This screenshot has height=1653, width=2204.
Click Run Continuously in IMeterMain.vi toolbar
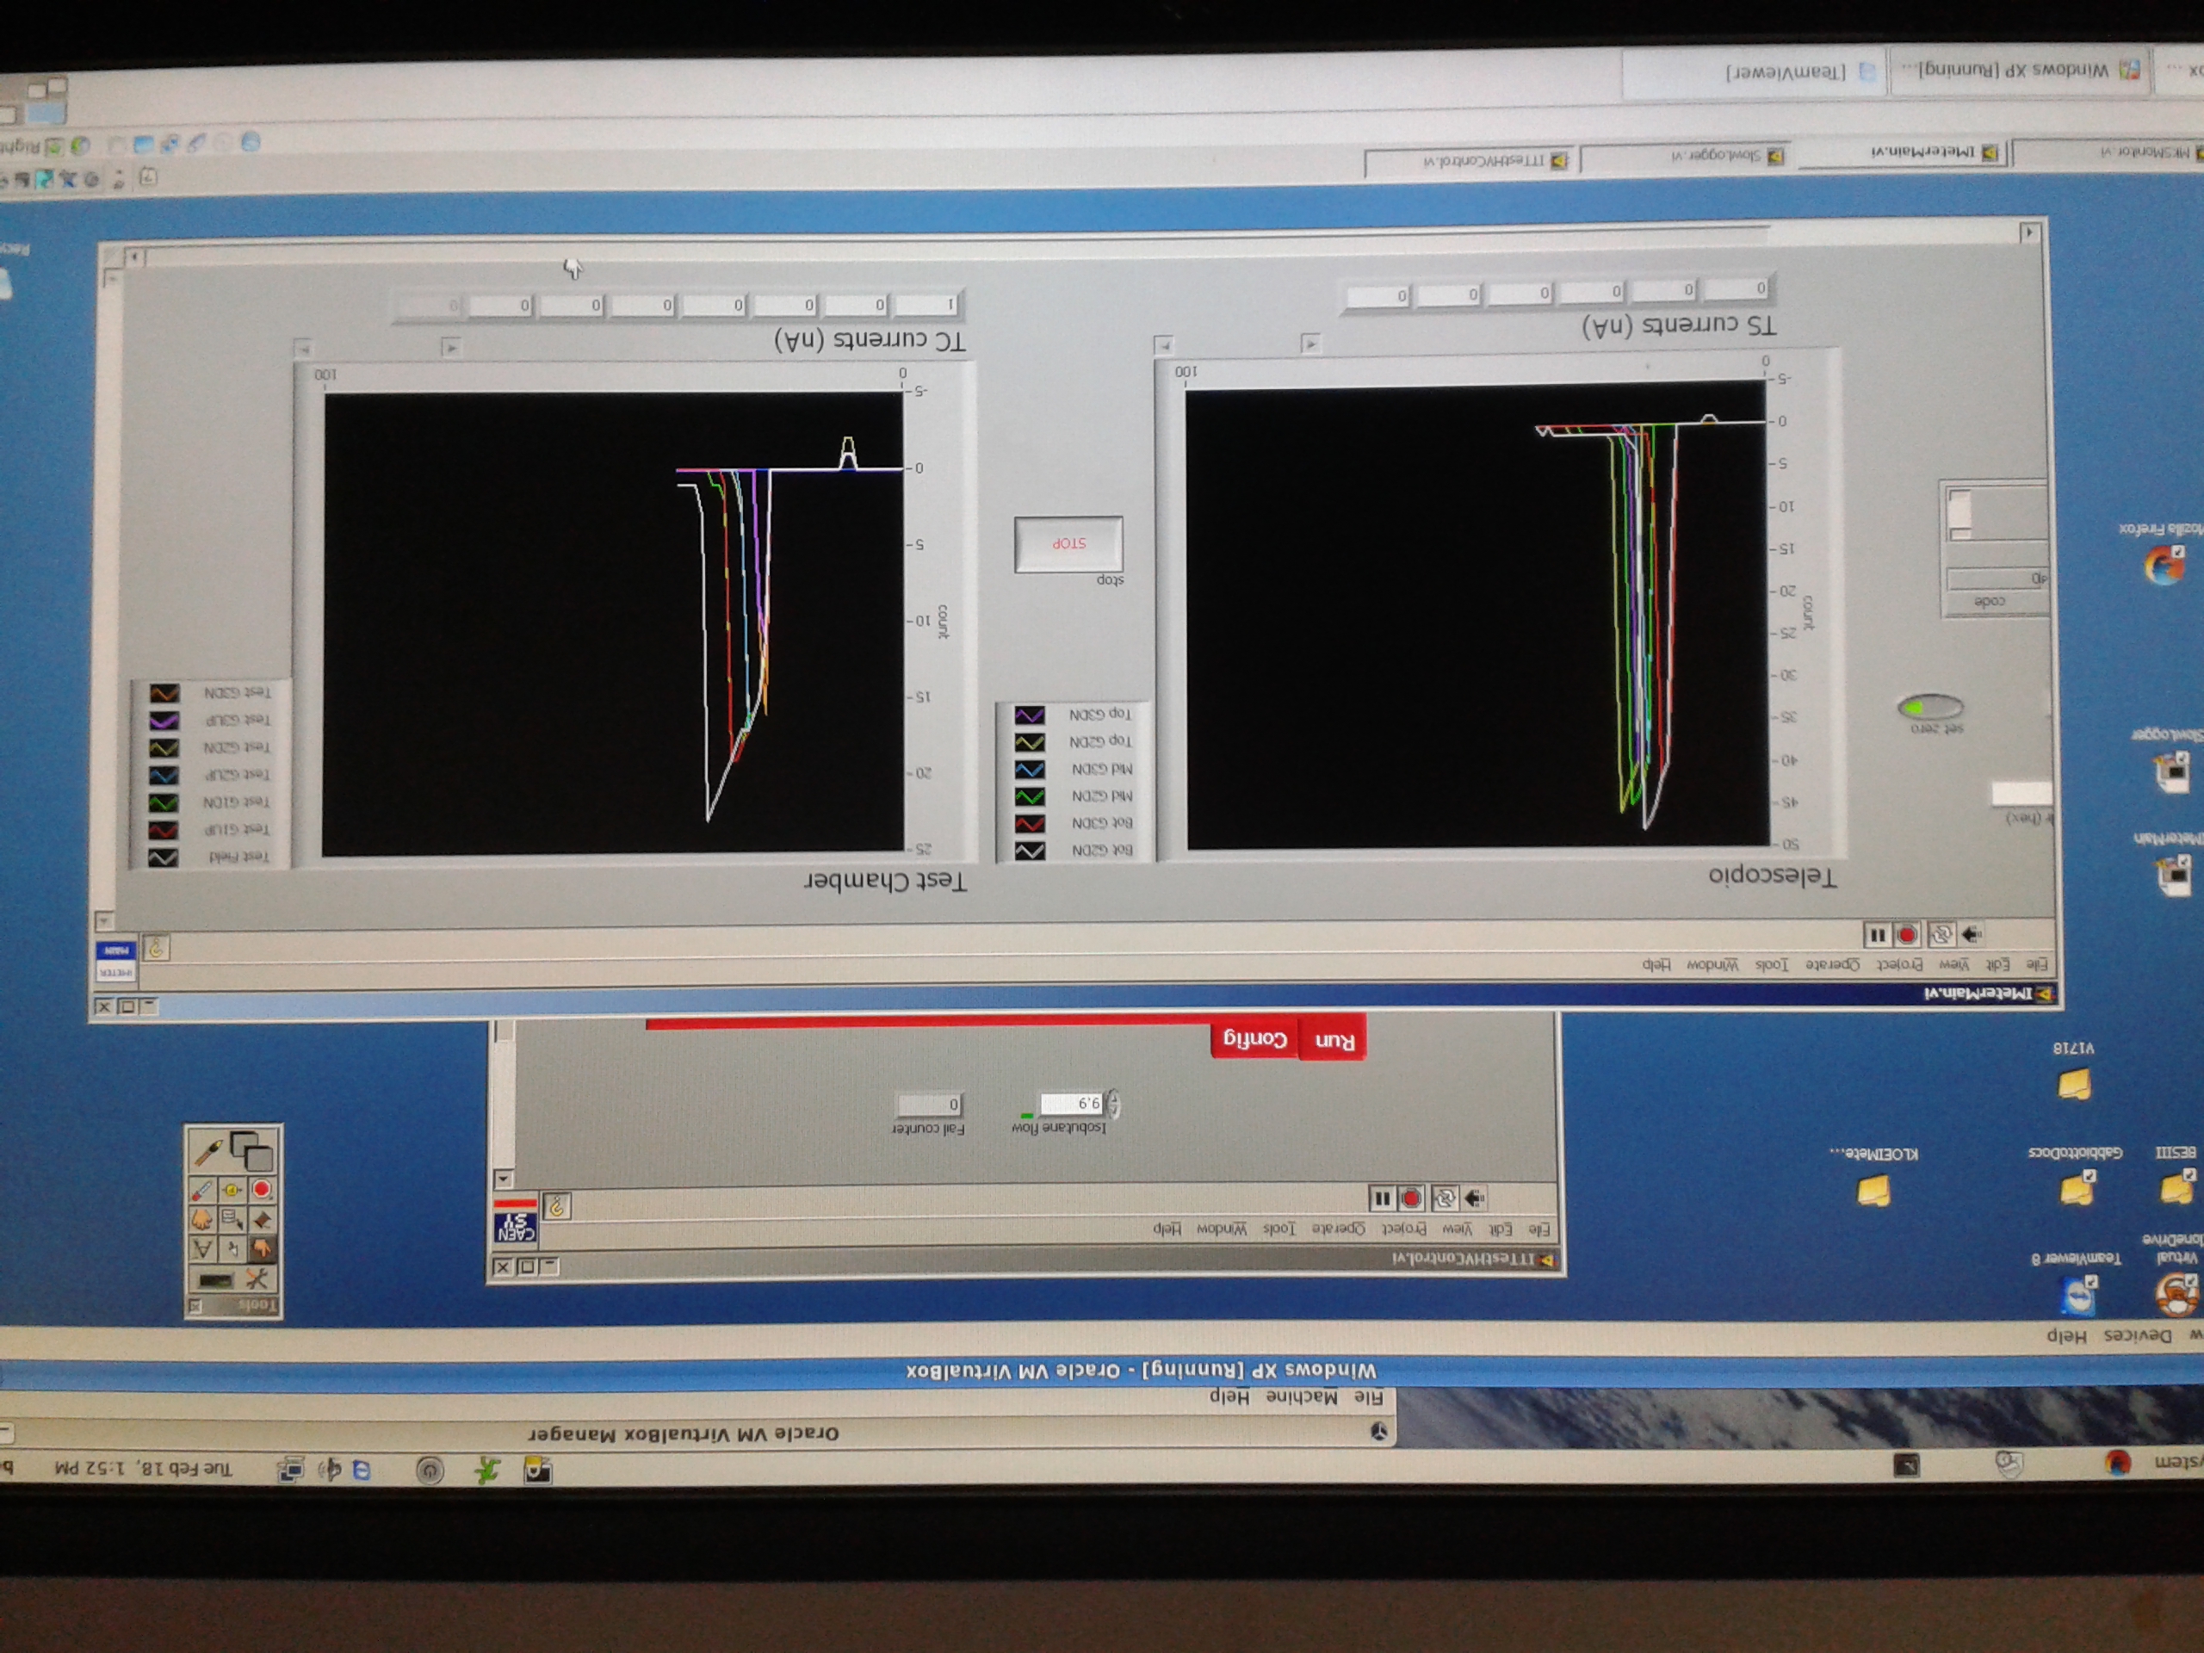(x=1941, y=935)
